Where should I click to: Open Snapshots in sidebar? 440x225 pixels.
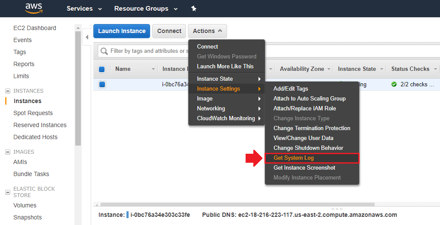(x=28, y=217)
